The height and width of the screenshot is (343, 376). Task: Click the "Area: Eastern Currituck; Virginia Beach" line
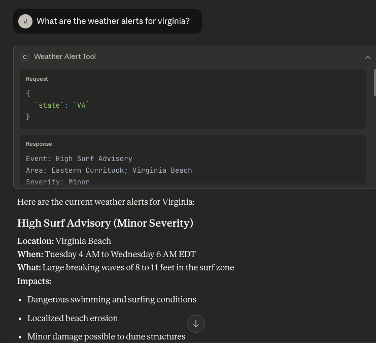click(109, 170)
